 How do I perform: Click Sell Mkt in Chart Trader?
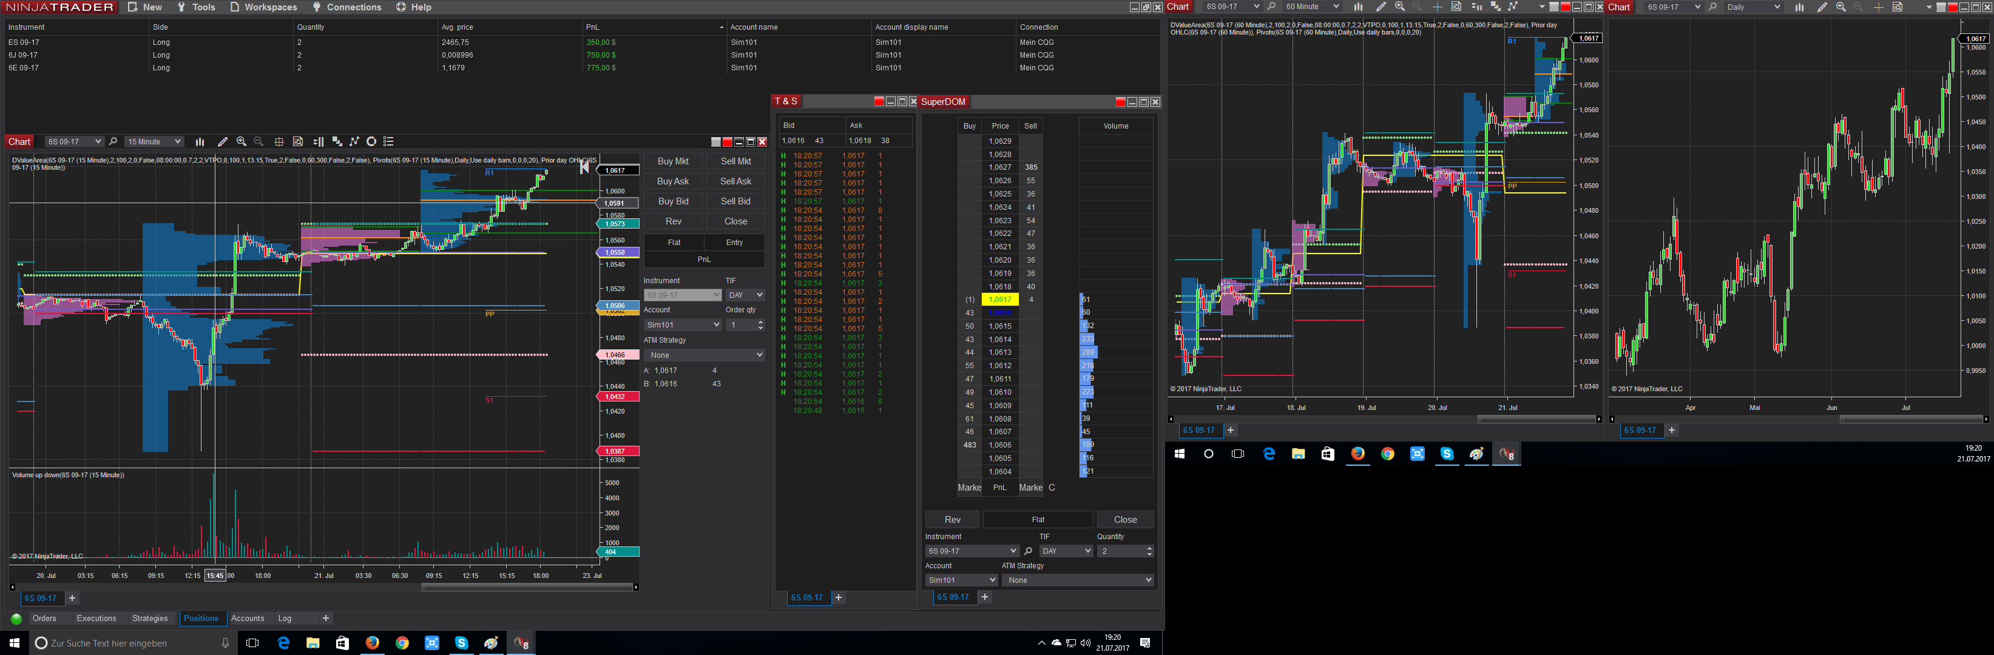[735, 161]
